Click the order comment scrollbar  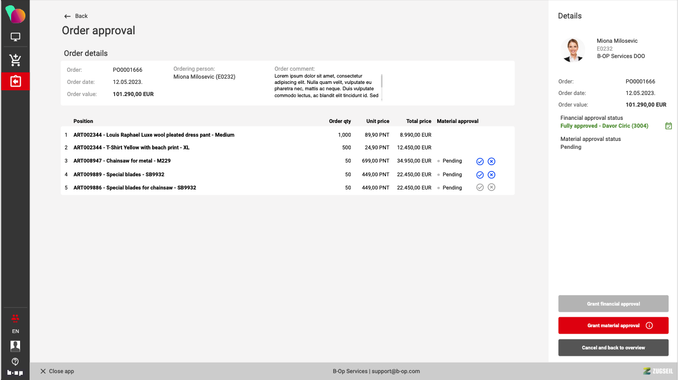[x=381, y=82]
